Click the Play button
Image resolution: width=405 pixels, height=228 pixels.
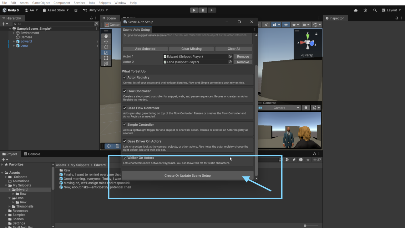(194, 10)
